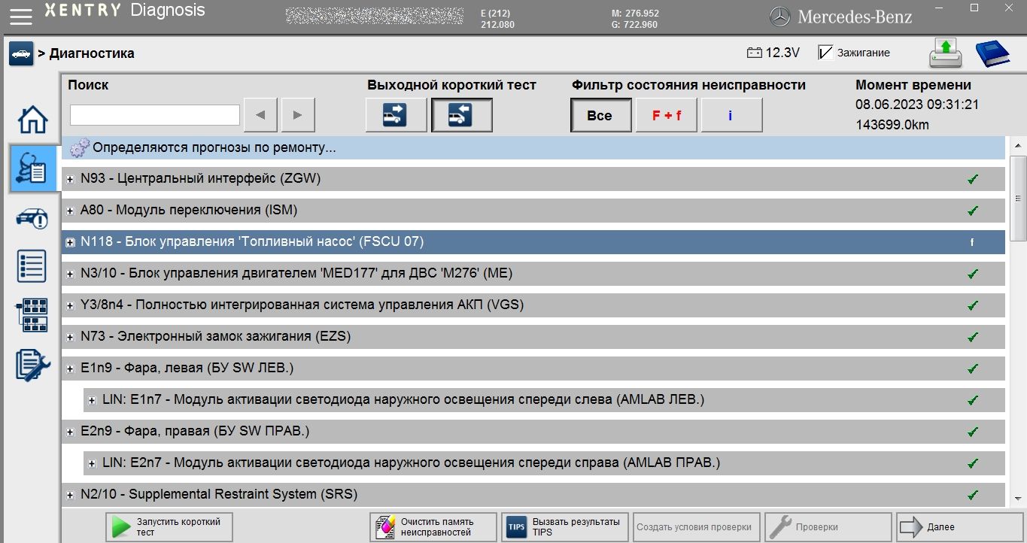Click the green check mark of N93 row
1027x543 pixels.
tap(972, 179)
